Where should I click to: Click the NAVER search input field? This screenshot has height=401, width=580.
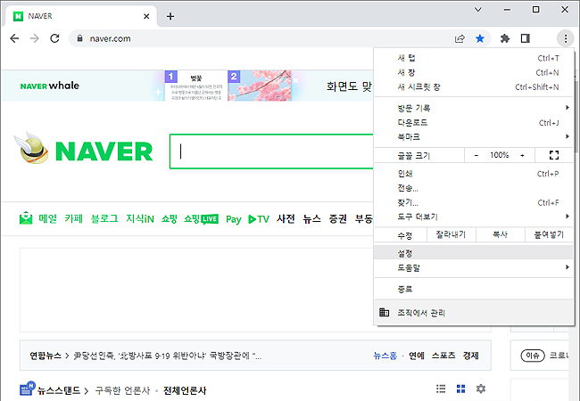pos(271,151)
